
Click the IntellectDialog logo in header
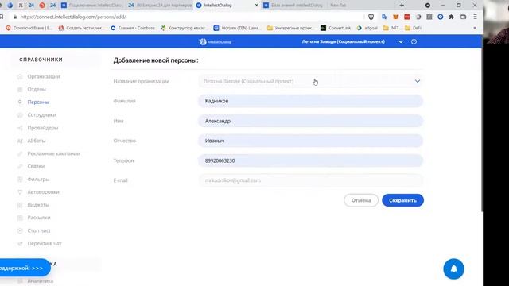[x=215, y=42]
